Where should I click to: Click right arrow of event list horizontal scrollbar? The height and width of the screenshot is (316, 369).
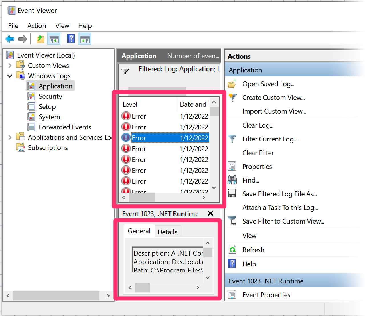click(x=204, y=197)
